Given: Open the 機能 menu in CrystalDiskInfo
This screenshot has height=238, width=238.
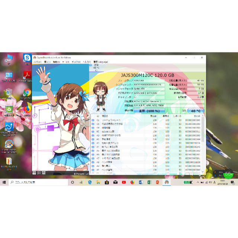Looking at the screenshot, I should [56, 62].
